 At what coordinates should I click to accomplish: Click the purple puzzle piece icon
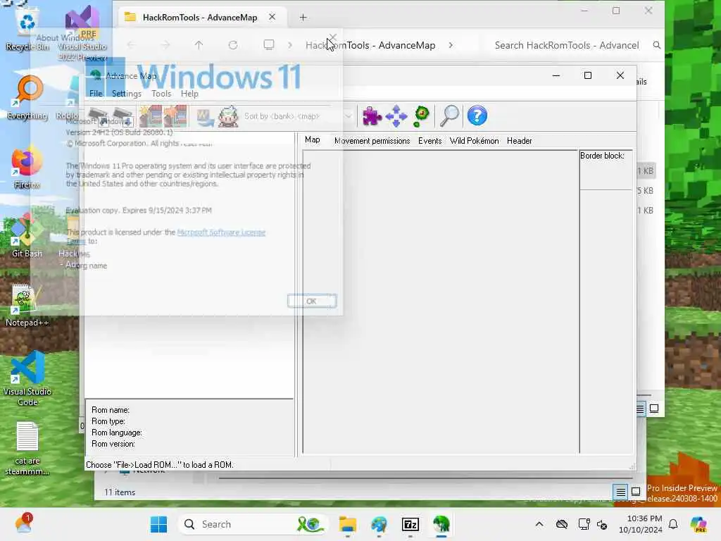coord(372,116)
